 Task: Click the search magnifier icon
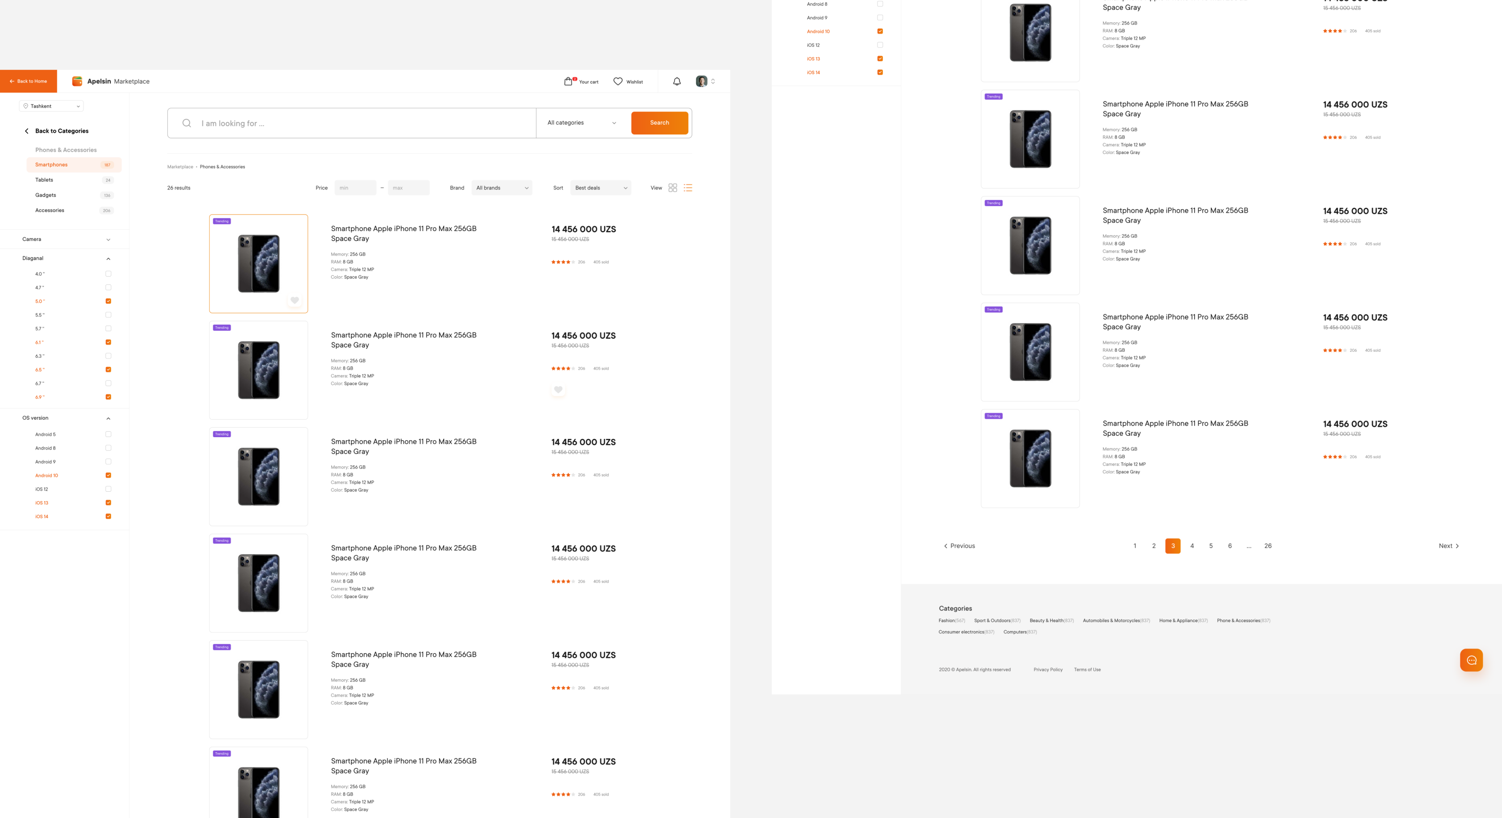click(186, 123)
